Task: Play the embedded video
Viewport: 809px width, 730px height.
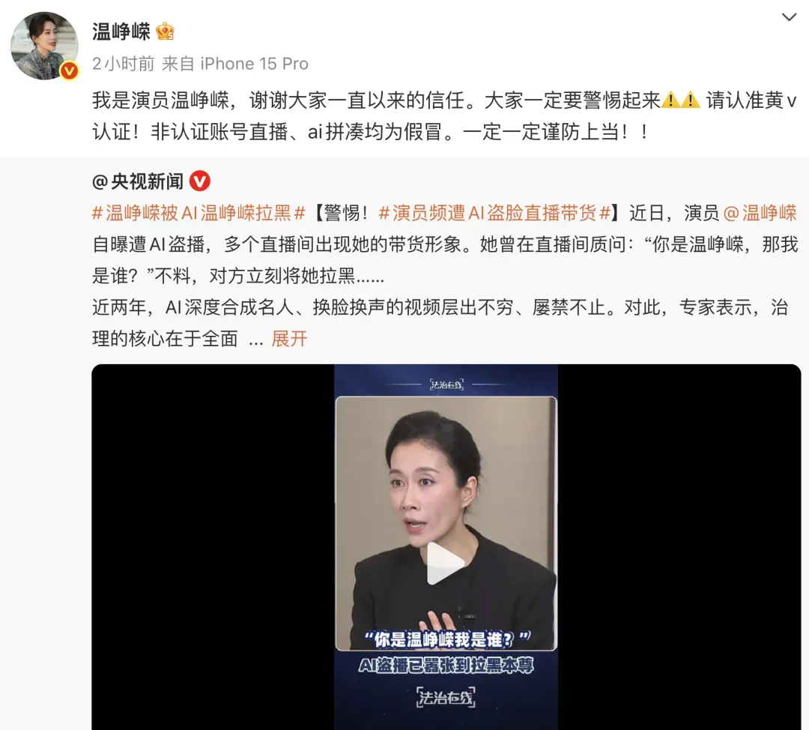Action: tap(445, 563)
